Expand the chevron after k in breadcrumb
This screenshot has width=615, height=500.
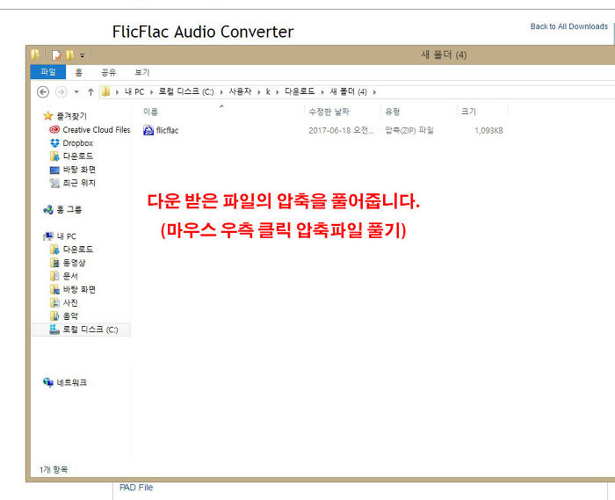pos(278,92)
